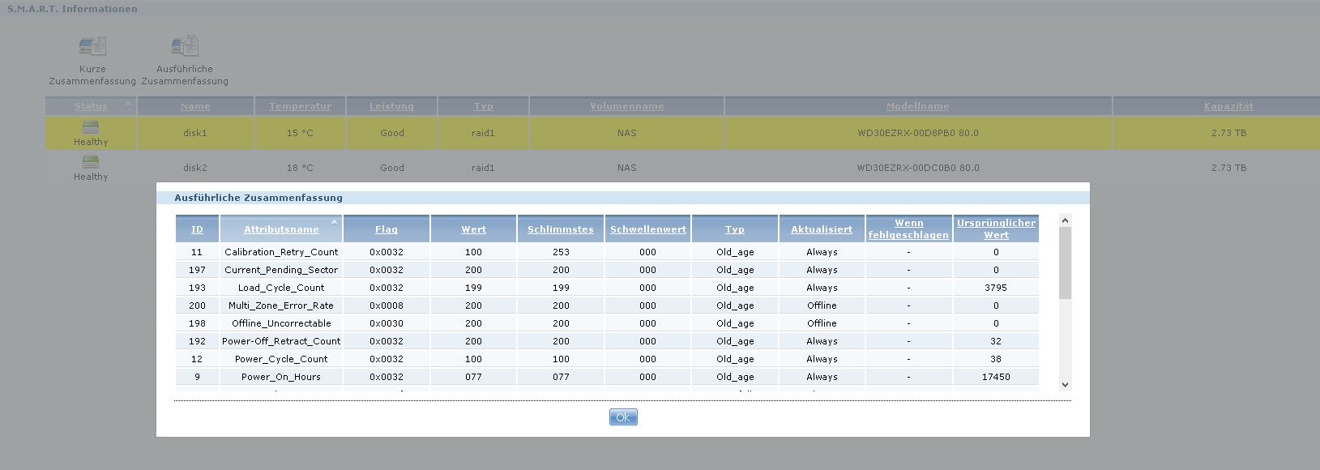1320x470 pixels.
Task: Select the disk1 Healthy status icon
Action: click(91, 126)
